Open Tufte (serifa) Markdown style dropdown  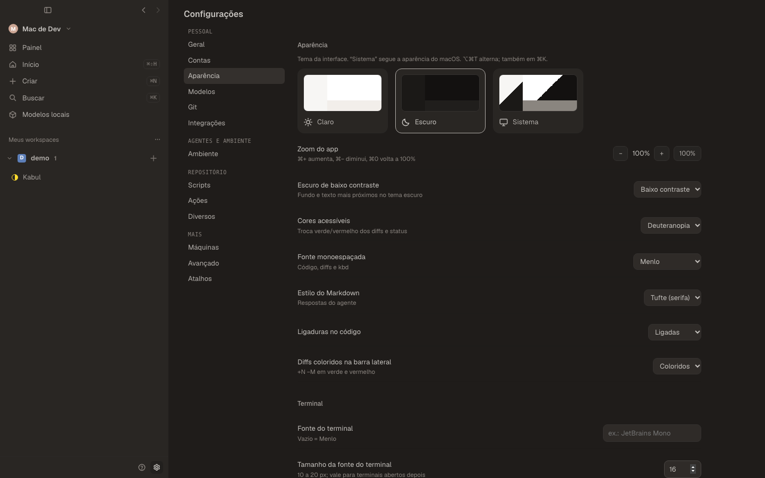pos(673,298)
